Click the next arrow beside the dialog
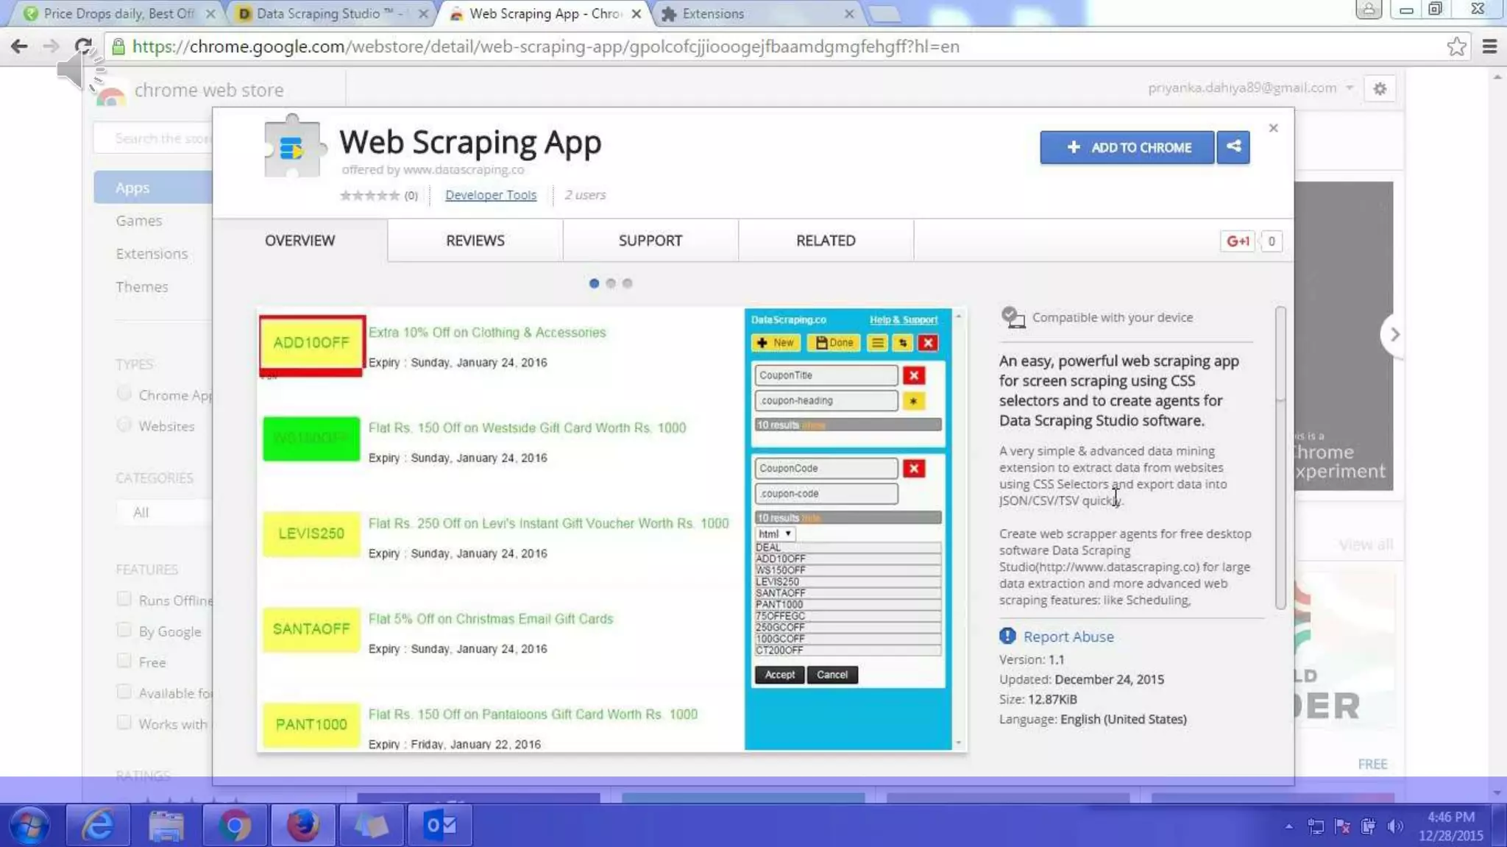 1394,334
